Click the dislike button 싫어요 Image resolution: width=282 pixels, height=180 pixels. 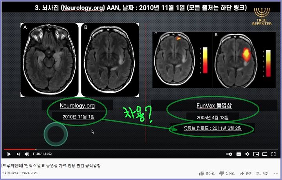(x=227, y=173)
